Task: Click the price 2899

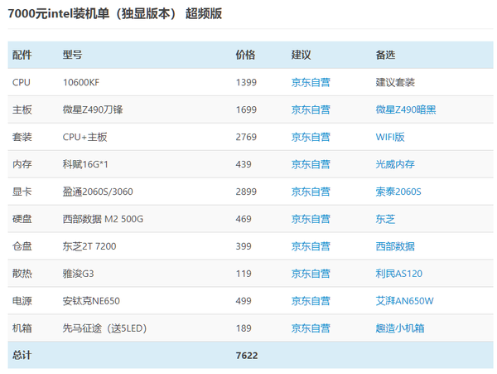Action: (246, 192)
